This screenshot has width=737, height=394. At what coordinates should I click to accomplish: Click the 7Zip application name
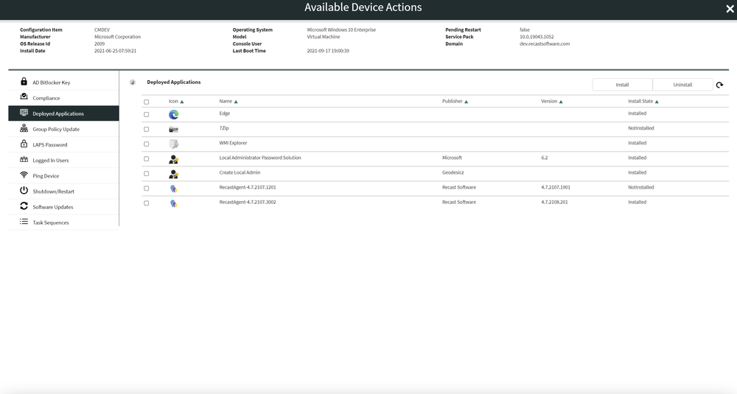coord(224,127)
